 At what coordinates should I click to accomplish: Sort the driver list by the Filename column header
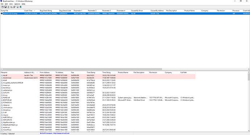[x=12, y=72]
